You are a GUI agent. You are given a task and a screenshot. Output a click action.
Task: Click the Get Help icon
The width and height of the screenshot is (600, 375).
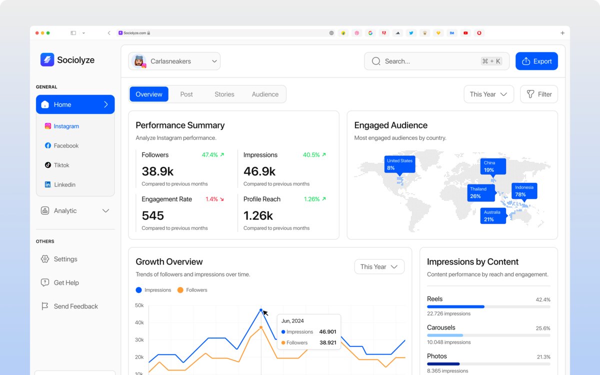(45, 282)
